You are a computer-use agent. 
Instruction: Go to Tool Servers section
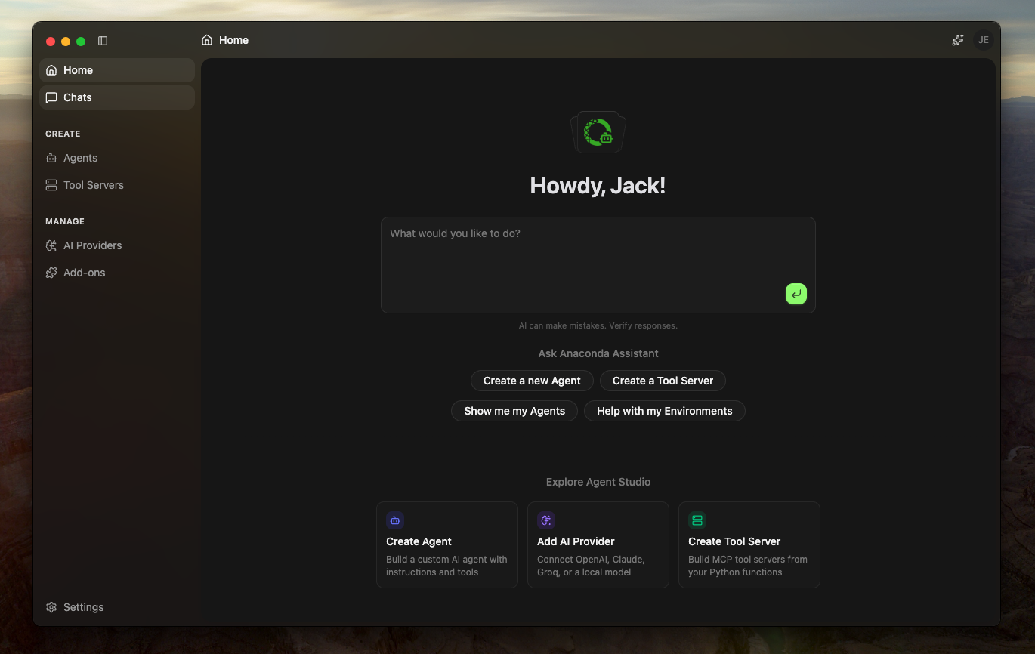point(117,185)
